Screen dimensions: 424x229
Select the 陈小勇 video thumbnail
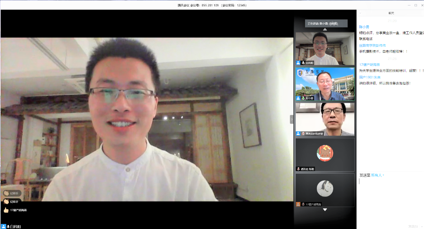325,84
